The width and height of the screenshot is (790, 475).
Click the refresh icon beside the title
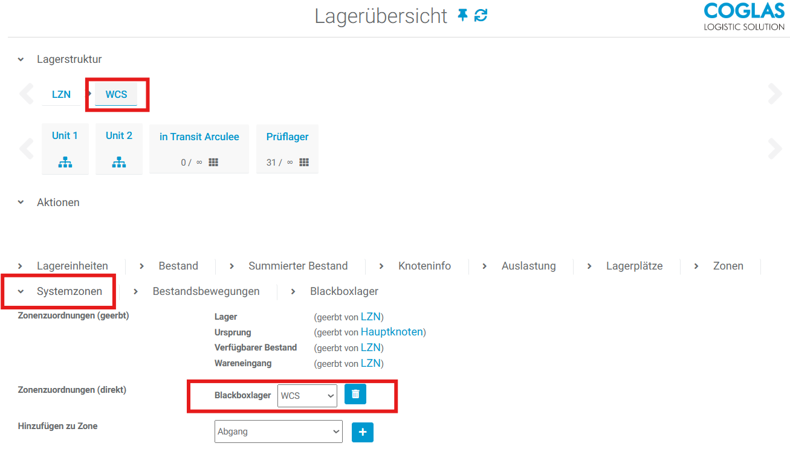tap(481, 16)
